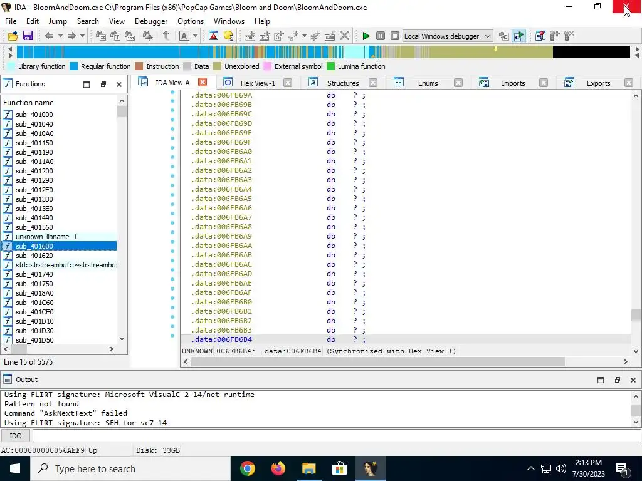The height and width of the screenshot is (481, 642).
Task: Click the text view 'A' toolbar icon
Action: (184, 36)
